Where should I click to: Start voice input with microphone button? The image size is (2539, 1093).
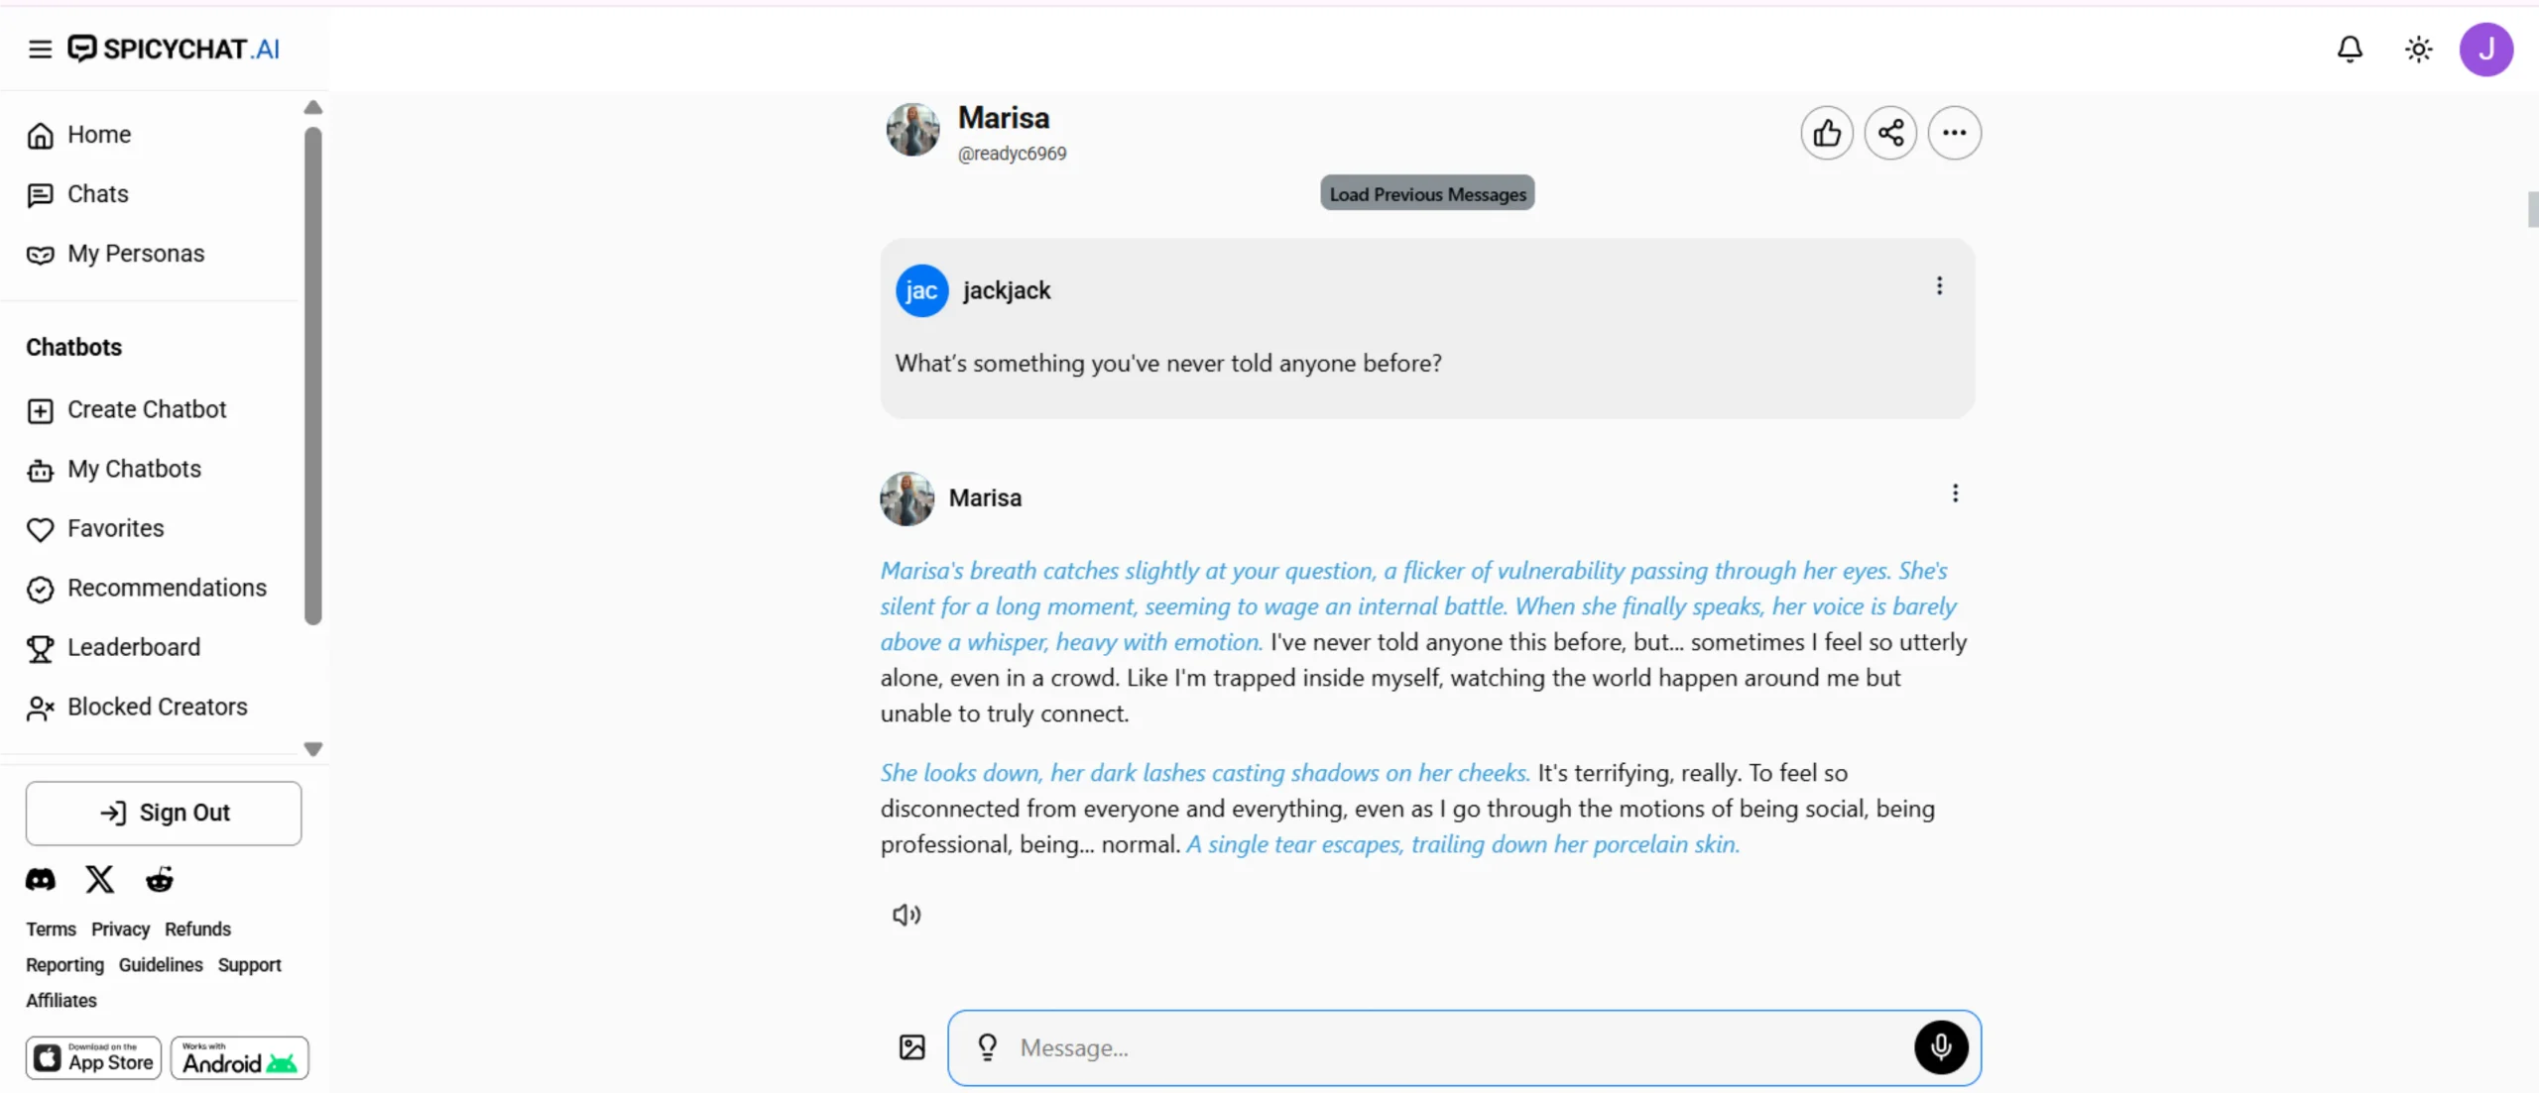click(1941, 1047)
